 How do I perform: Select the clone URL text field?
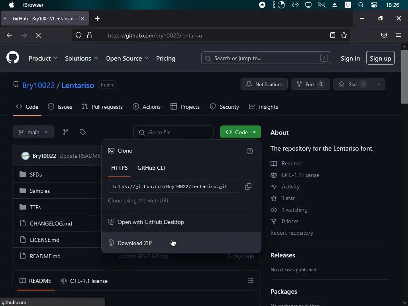(174, 186)
